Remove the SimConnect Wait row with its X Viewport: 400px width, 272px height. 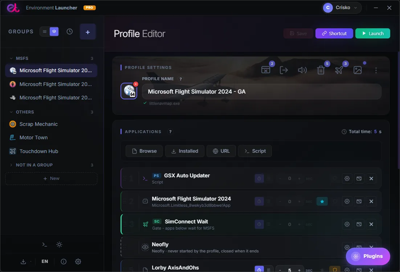point(371,224)
